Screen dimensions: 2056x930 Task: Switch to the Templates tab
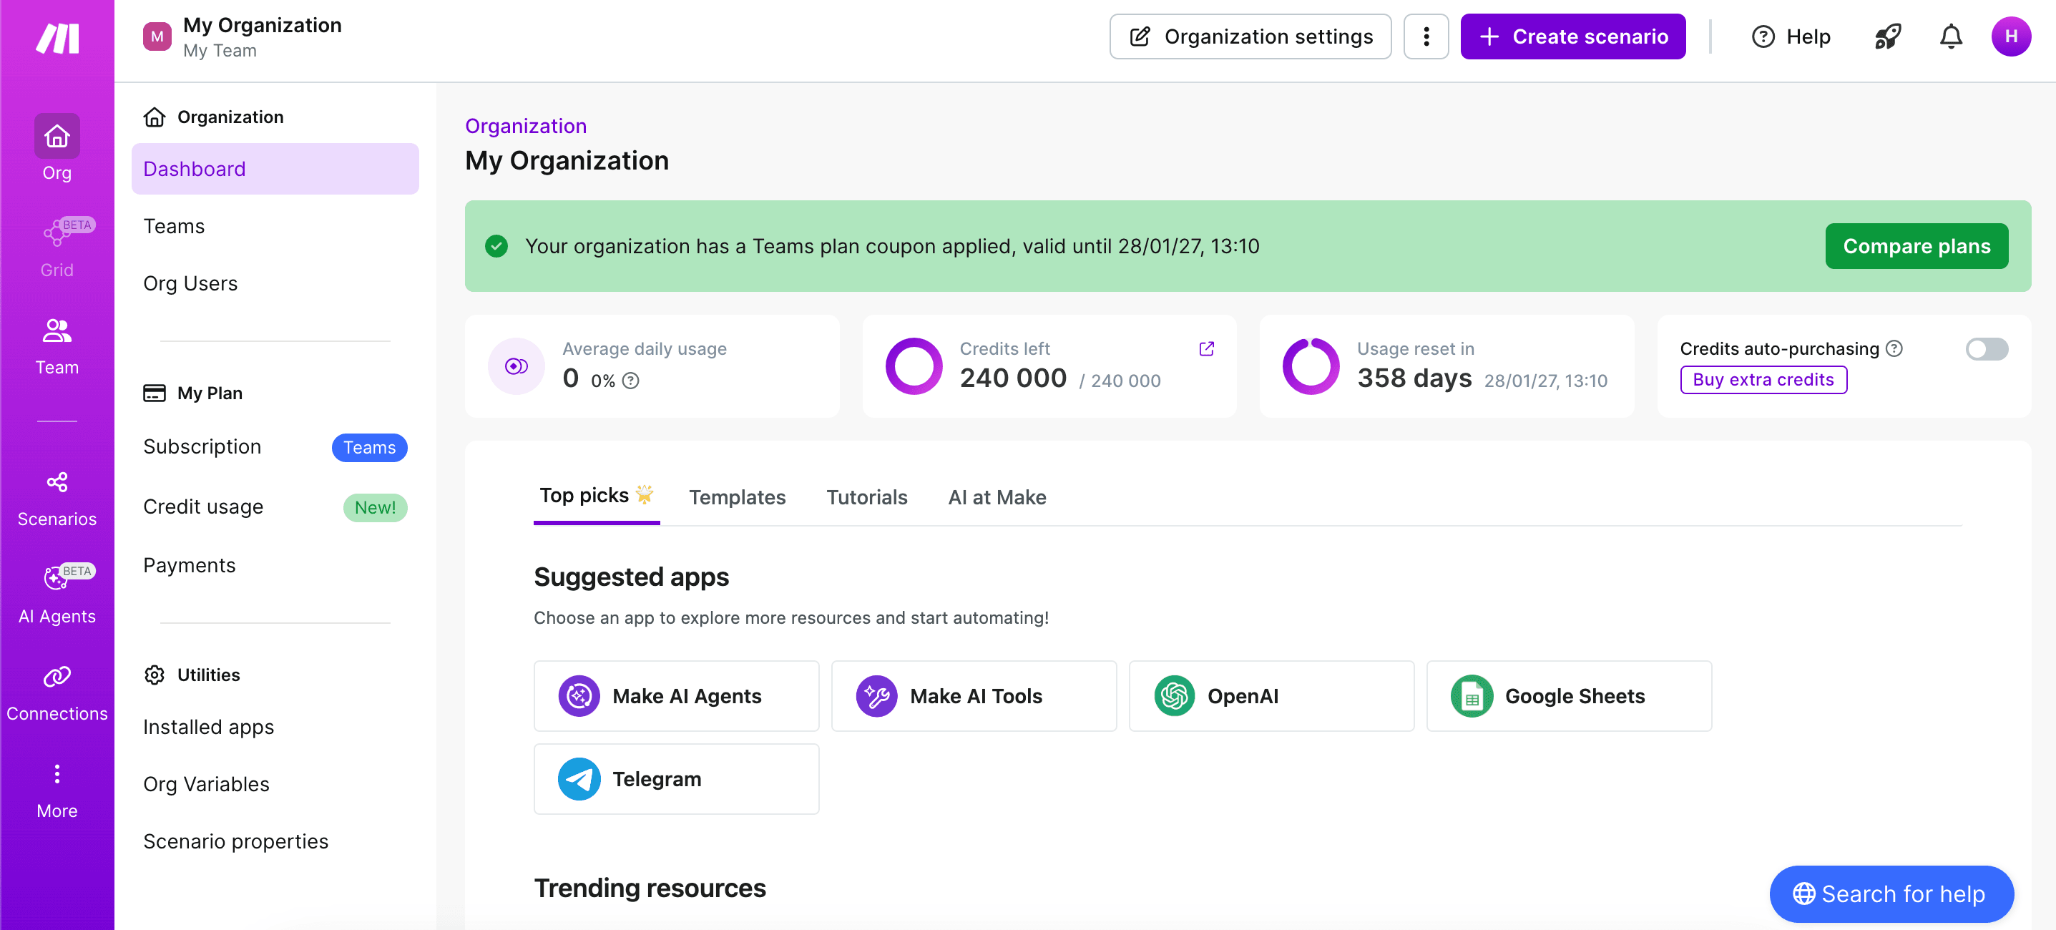[737, 497]
